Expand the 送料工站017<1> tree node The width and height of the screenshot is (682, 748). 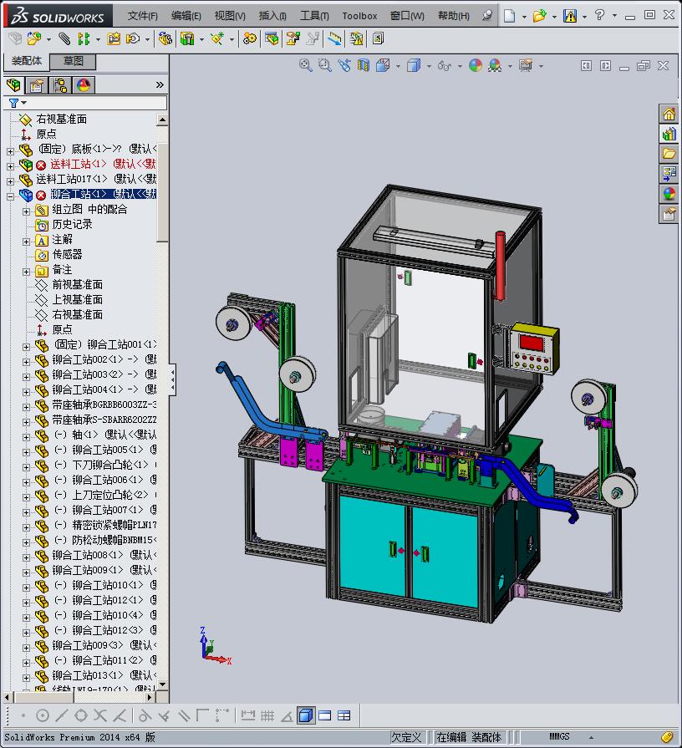pyautogui.click(x=11, y=181)
